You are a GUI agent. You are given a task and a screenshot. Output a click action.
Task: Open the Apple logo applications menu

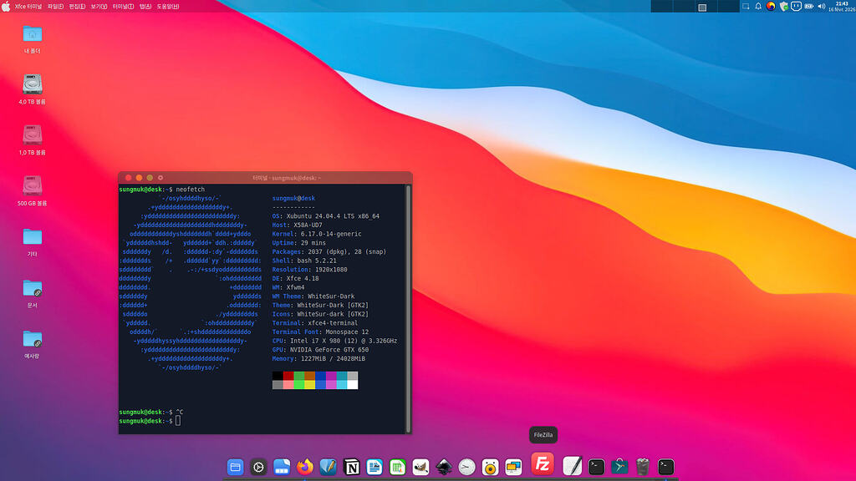(7, 6)
